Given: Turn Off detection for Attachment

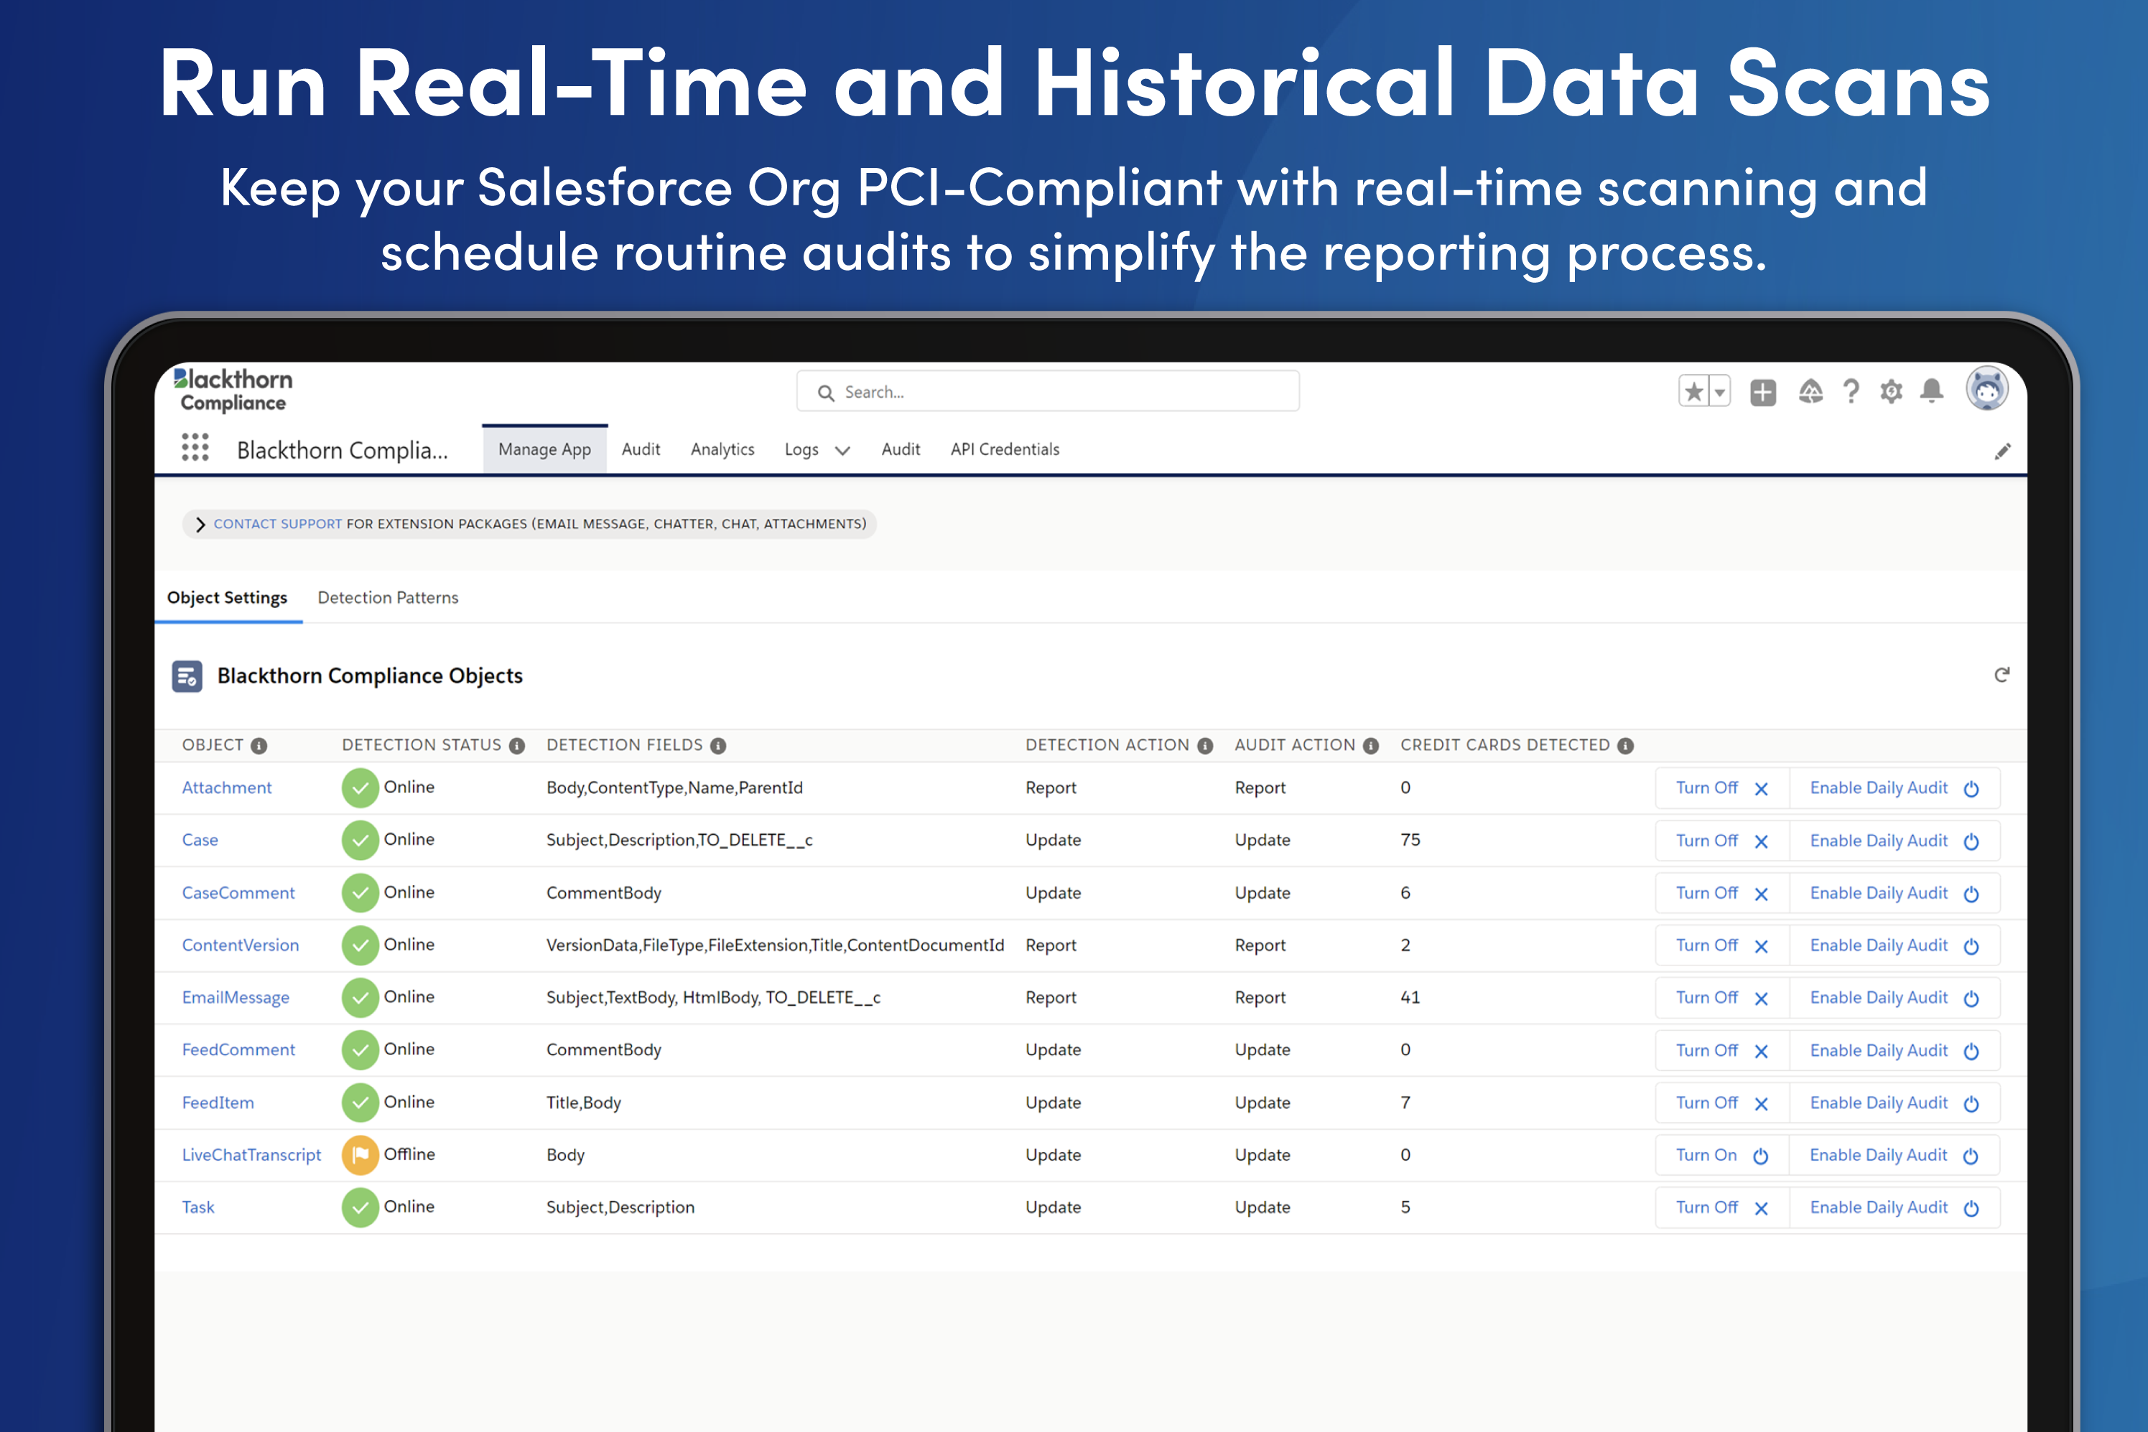Looking at the screenshot, I should point(1721,788).
